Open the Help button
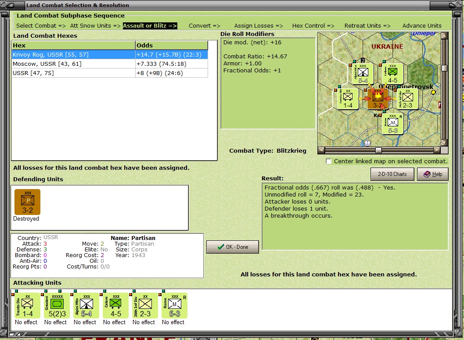 pyautogui.click(x=433, y=174)
